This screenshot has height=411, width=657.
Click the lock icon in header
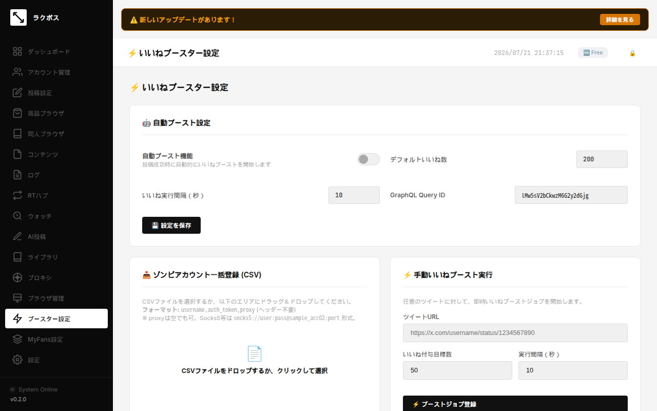point(632,53)
